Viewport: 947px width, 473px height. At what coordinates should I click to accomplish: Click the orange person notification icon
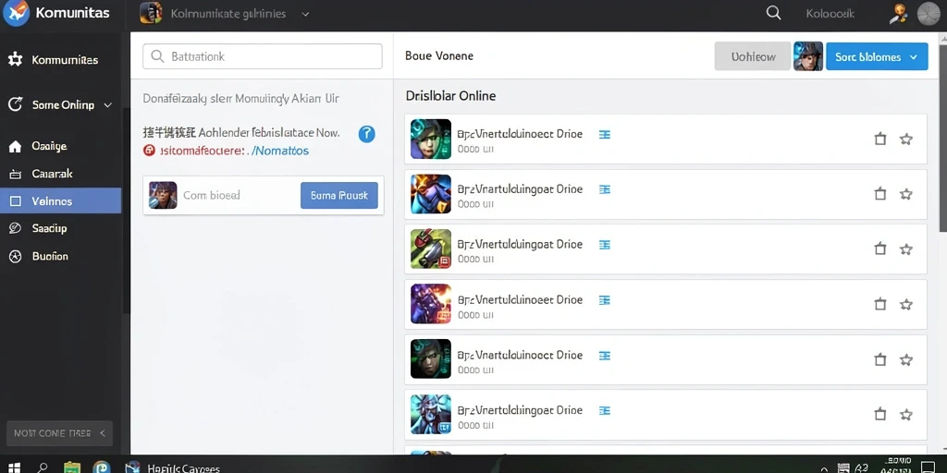[x=898, y=13]
